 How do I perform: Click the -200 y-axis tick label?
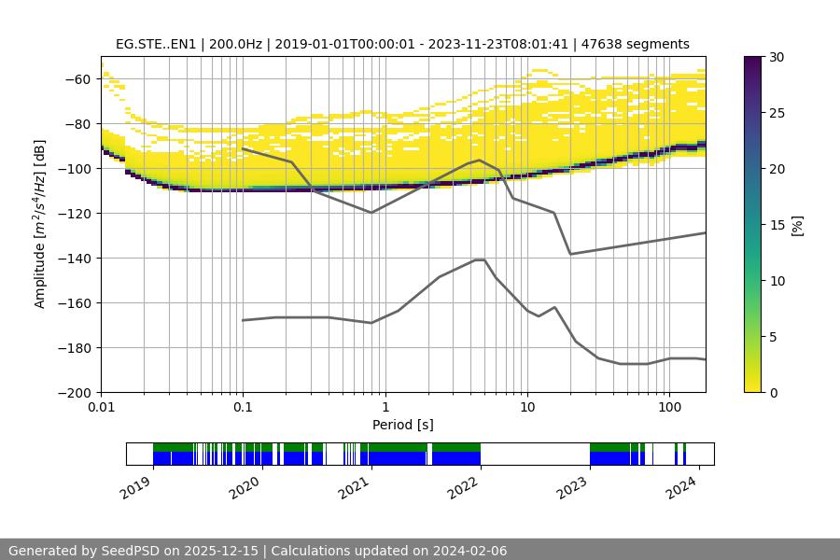[x=76, y=392]
